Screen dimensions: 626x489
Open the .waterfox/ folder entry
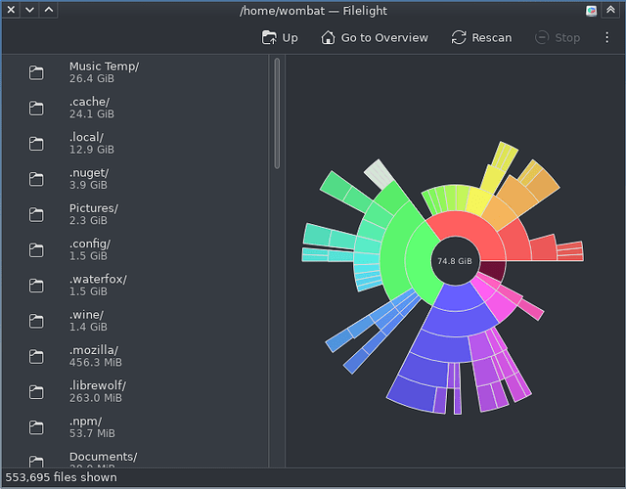97,286
